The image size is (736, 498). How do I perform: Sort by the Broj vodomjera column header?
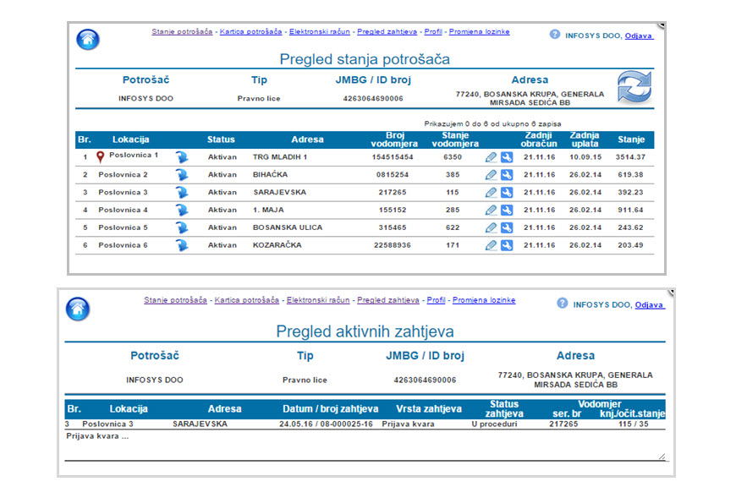(394, 140)
